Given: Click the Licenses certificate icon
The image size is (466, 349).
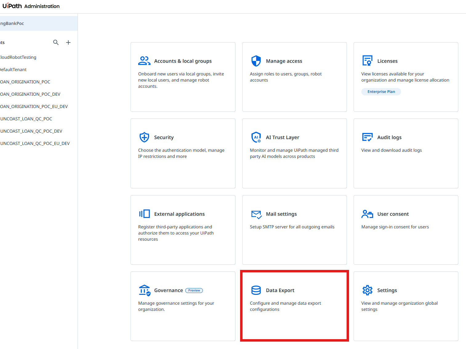Looking at the screenshot, I should (368, 61).
